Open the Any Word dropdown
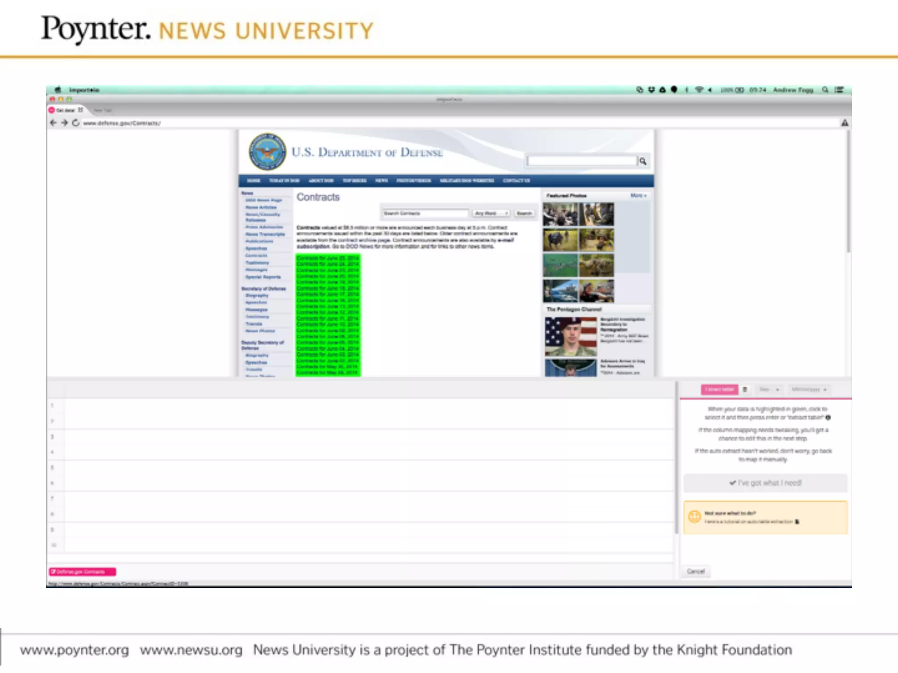Image resolution: width=898 pixels, height=673 pixels. [x=491, y=213]
